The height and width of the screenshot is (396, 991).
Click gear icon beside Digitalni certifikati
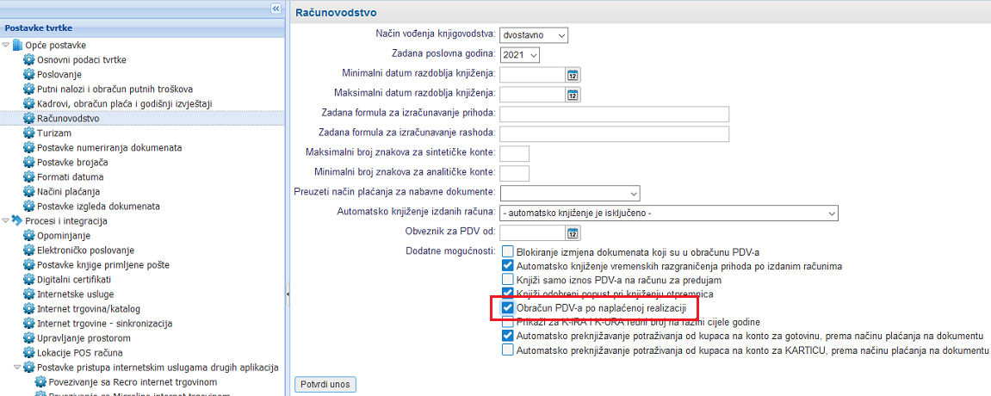(x=29, y=279)
